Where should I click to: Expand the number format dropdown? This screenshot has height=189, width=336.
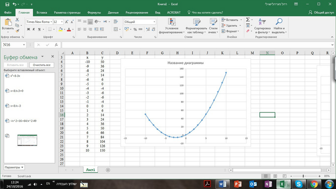point(154,22)
